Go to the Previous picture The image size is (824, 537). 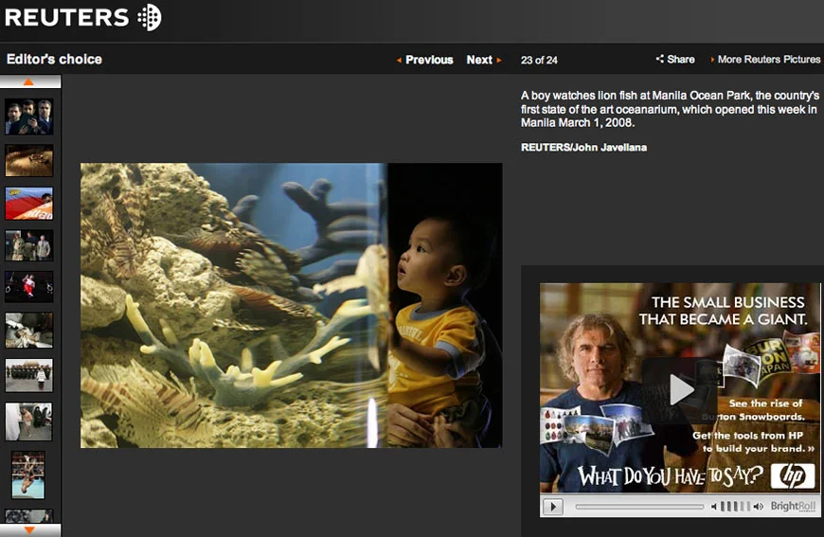pos(425,60)
